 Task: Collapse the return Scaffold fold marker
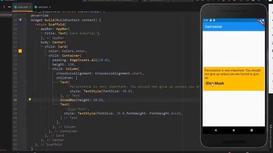click(26, 25)
